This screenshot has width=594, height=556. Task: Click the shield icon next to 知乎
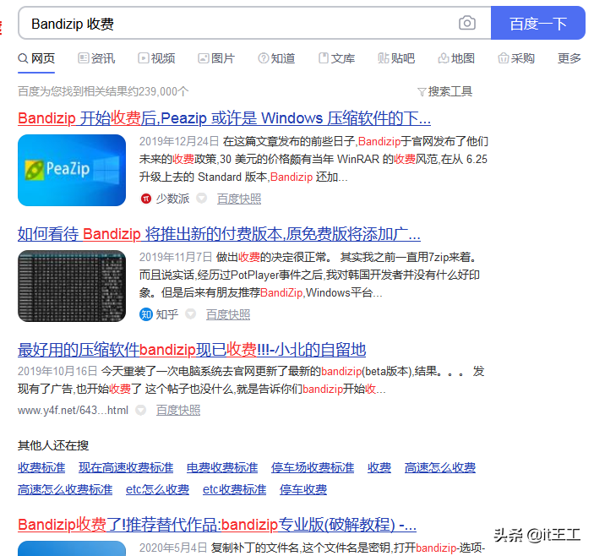point(191,314)
